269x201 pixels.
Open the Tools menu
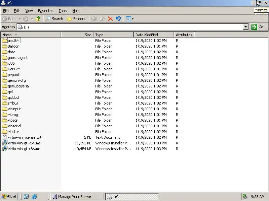(x=63, y=11)
